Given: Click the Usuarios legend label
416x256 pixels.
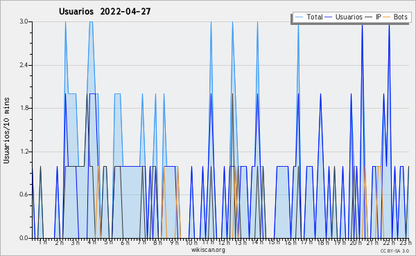Looking at the screenshot, I should (x=349, y=17).
